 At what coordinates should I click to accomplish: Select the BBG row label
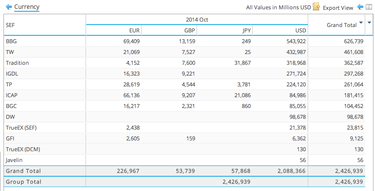[x=11, y=41]
